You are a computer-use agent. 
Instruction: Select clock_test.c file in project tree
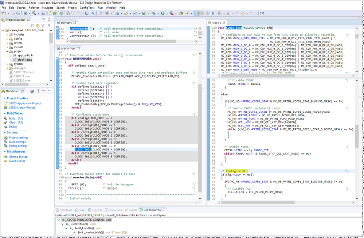24,60
